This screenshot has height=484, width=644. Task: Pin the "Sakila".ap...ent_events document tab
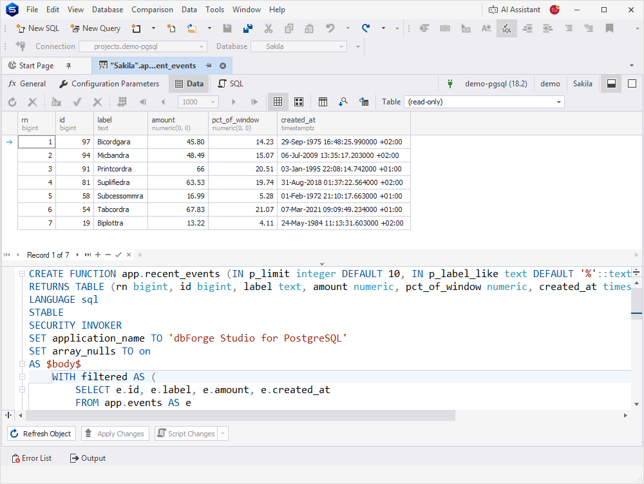coord(209,66)
